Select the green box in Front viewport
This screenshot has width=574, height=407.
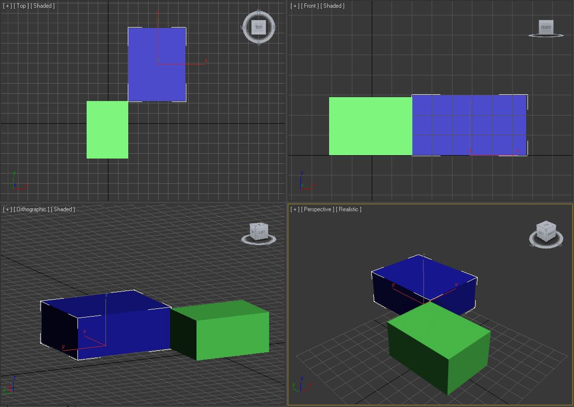click(370, 126)
